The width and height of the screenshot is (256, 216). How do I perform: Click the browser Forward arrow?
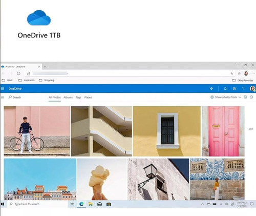pyautogui.click(x=11, y=73)
